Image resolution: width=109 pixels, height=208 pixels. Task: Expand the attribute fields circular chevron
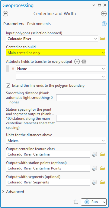click(x=77, y=62)
